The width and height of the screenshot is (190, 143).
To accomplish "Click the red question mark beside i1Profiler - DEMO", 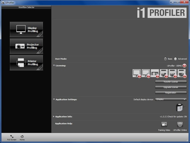I will [184, 65].
